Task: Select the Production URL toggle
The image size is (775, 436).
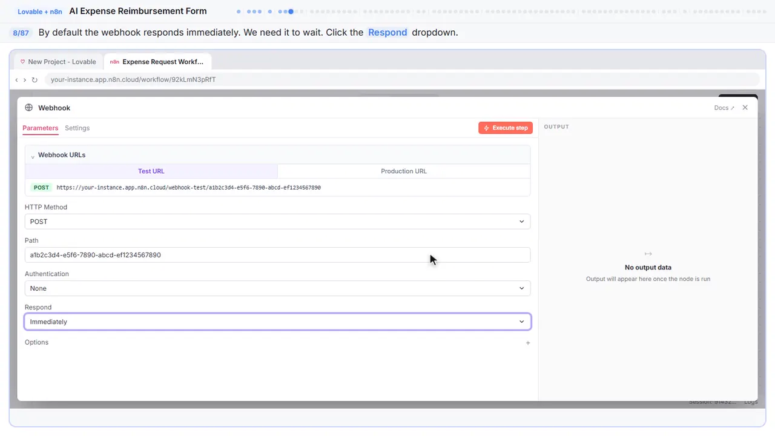Action: click(x=404, y=171)
